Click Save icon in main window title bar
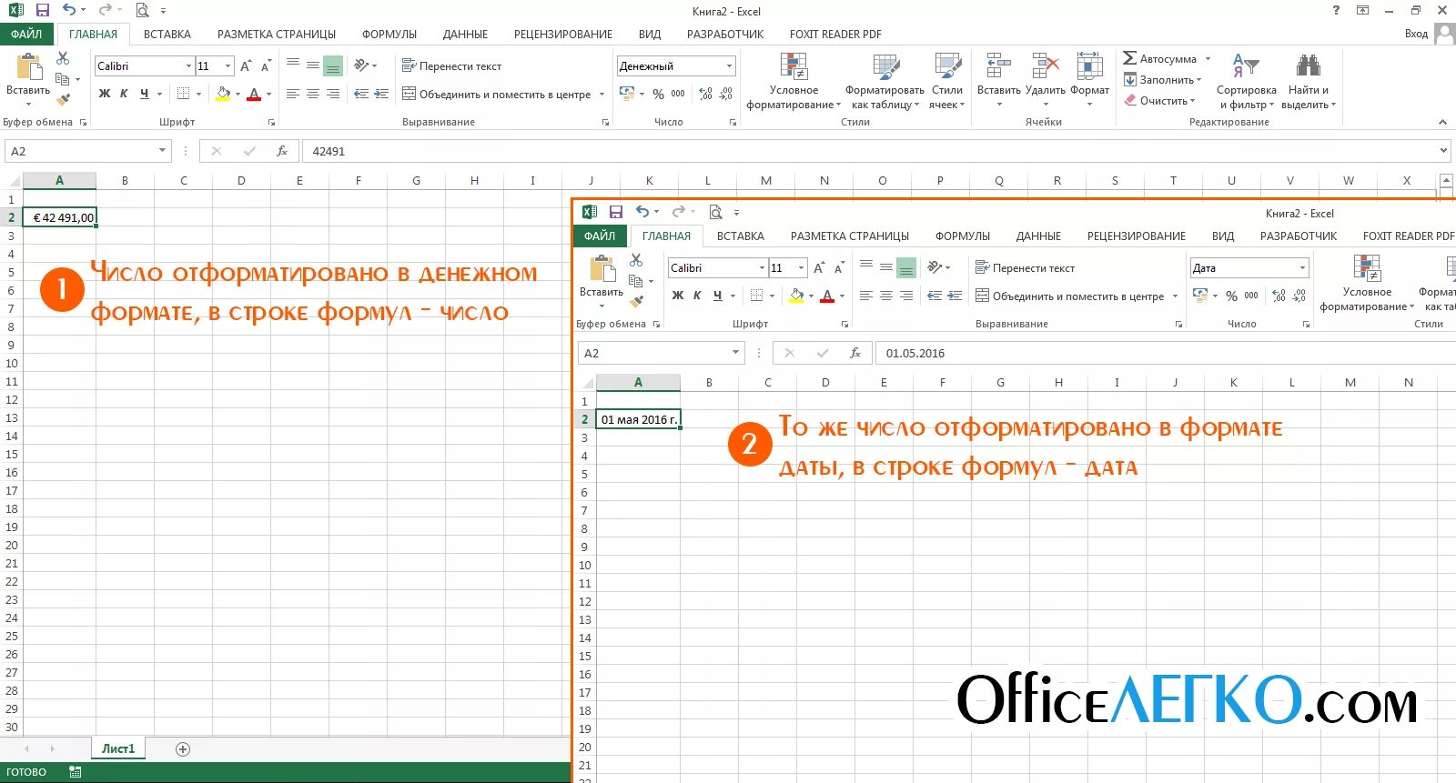 click(42, 11)
